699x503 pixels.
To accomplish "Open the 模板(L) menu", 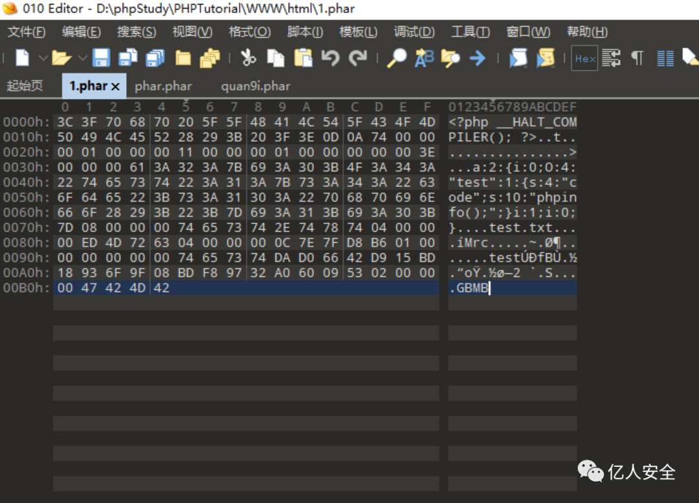I will [x=359, y=32].
